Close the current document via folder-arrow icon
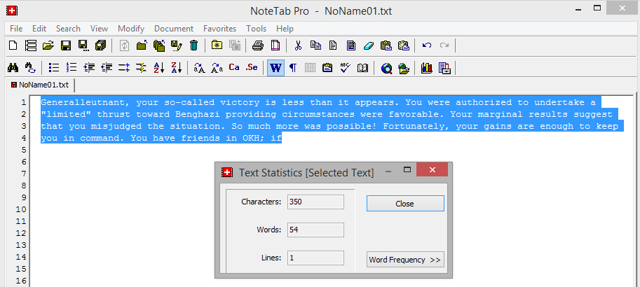640x287 pixels. pos(142,45)
